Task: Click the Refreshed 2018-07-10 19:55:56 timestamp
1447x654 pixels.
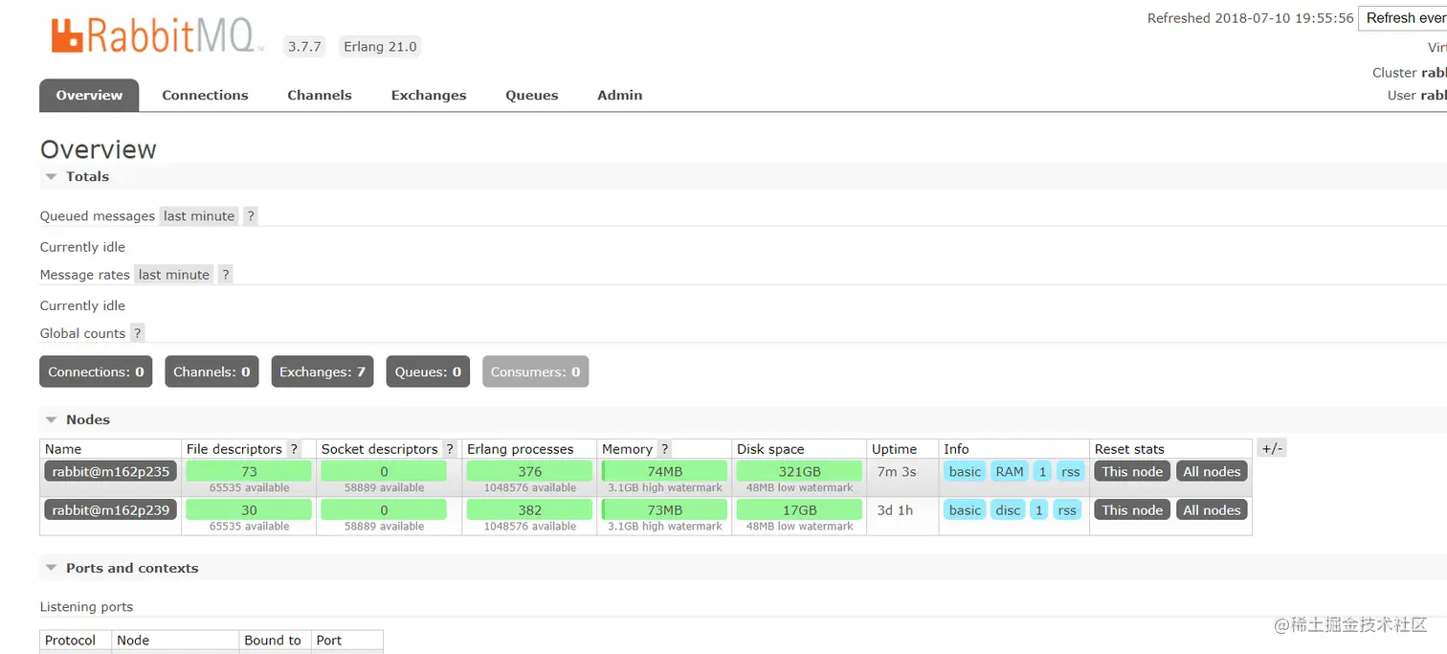Action: point(1251,18)
